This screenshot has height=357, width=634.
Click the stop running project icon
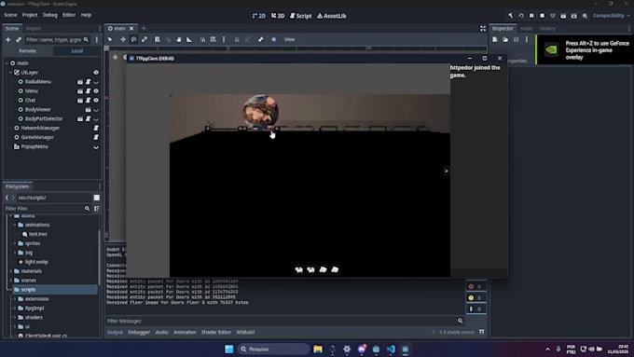[543, 16]
